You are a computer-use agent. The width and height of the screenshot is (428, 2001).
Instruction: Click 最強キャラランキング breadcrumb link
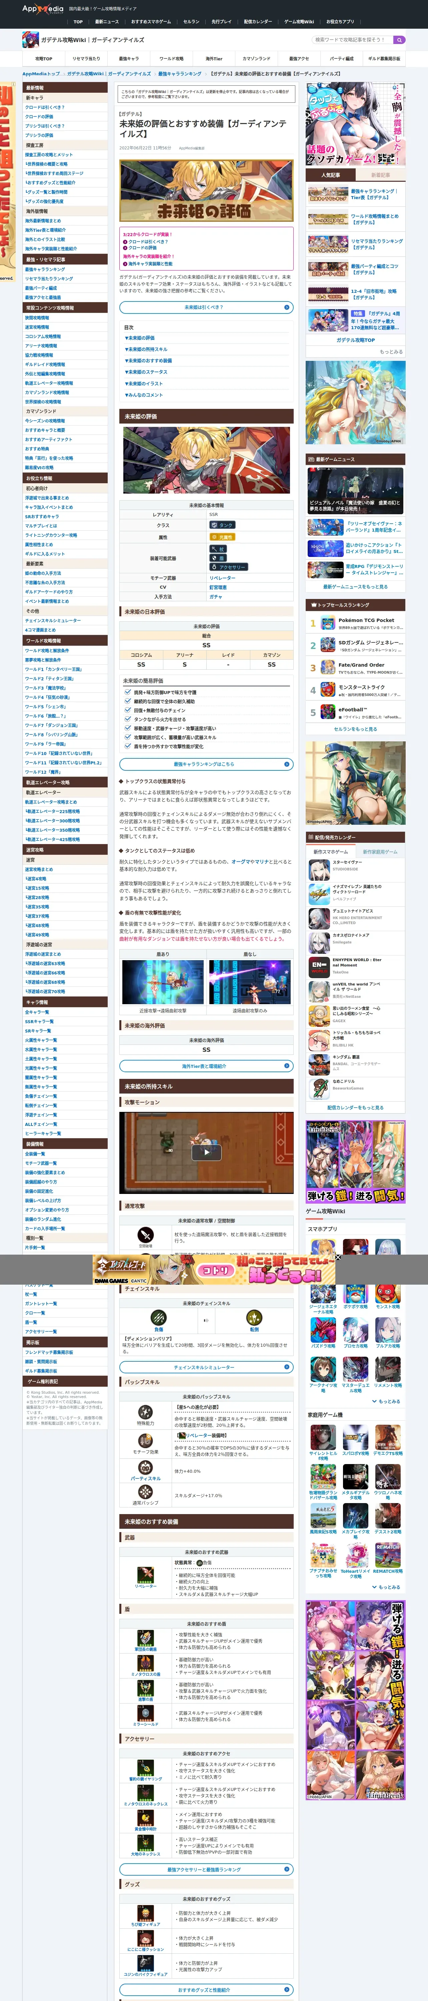(x=179, y=74)
